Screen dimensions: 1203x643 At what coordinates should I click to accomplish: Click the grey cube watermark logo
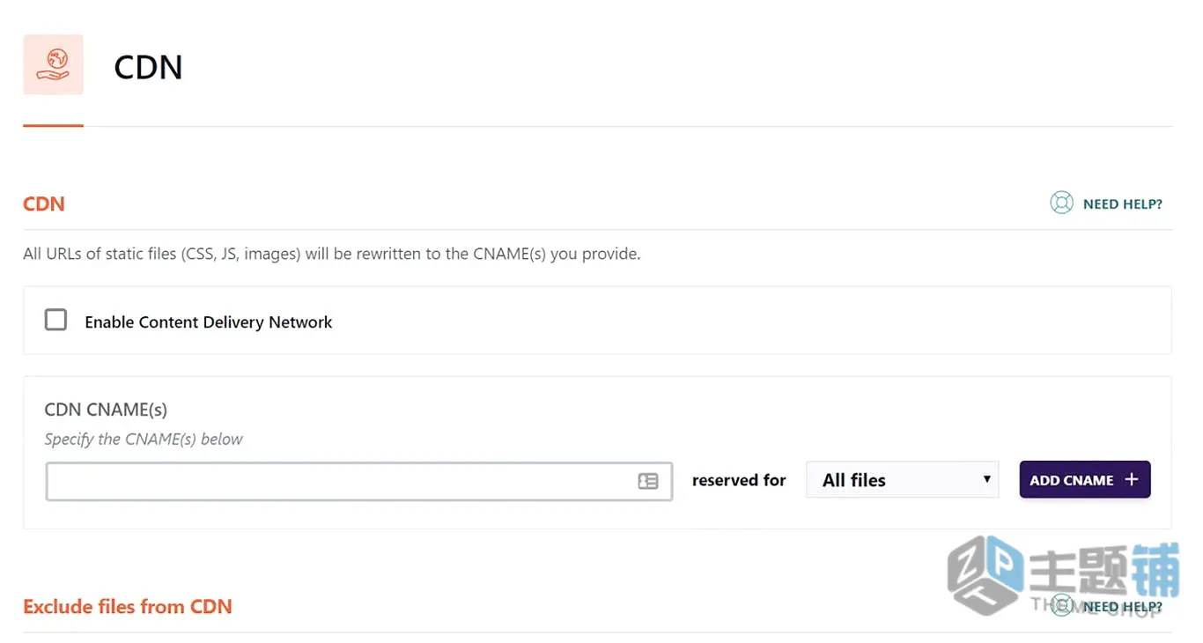tap(985, 575)
